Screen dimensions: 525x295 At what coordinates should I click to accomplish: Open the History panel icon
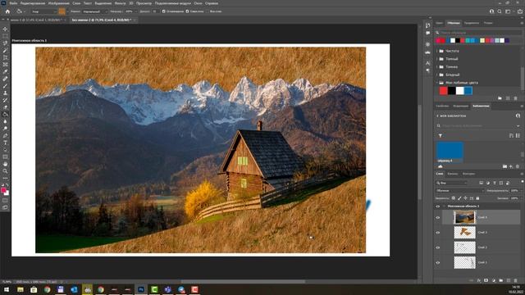[x=428, y=25]
